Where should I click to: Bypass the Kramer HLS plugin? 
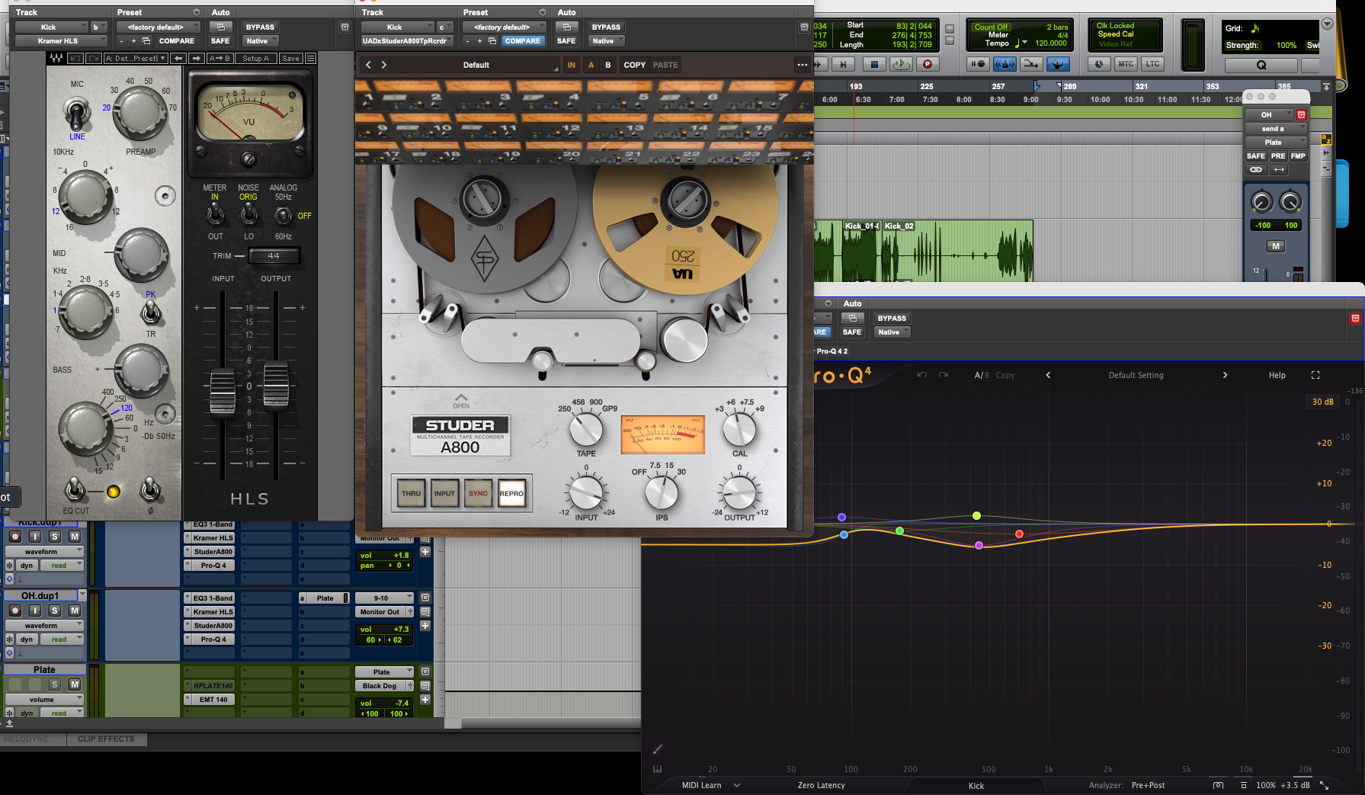pos(260,27)
